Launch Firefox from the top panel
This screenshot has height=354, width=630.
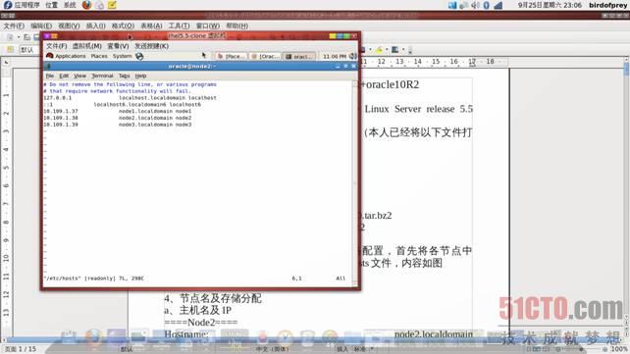click(x=86, y=5)
